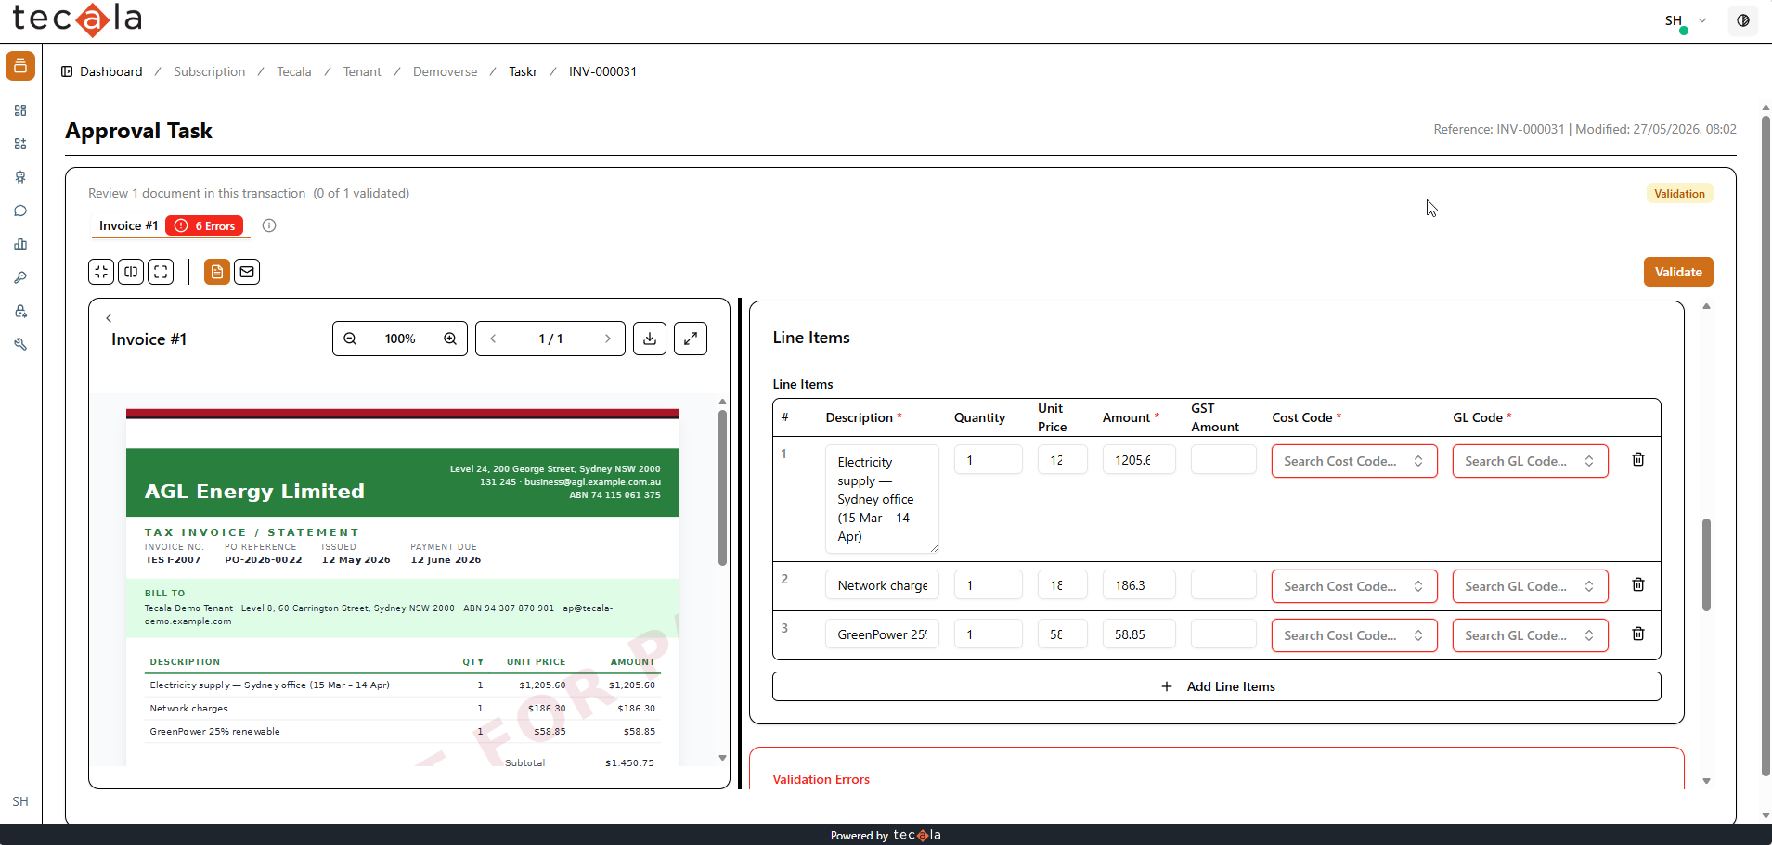The width and height of the screenshot is (1772, 845).
Task: Click the line items panel vertical scrollbar
Action: tap(1706, 565)
